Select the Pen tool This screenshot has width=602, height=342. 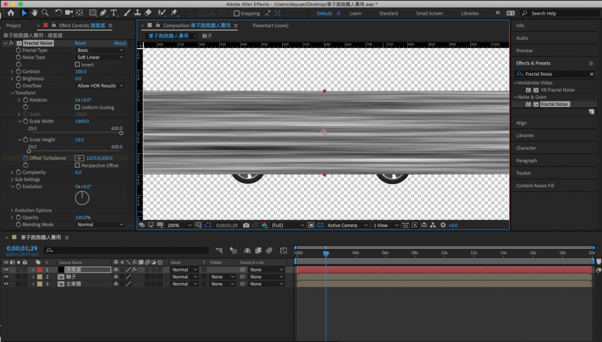[x=103, y=13]
